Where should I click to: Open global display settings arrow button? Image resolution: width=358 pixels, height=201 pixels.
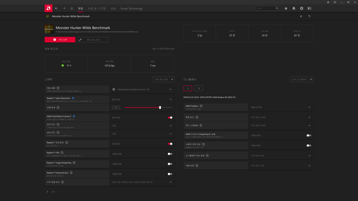point(302,80)
